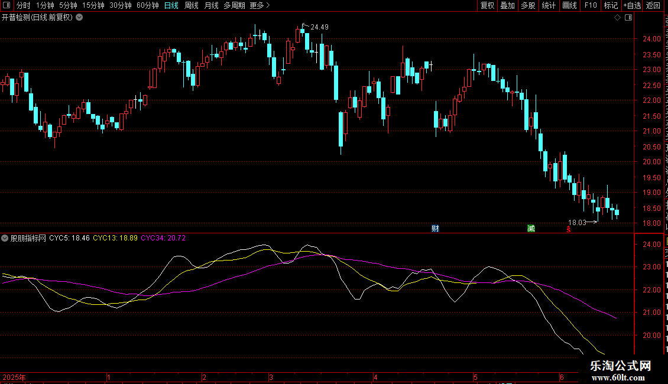The image size is (668, 384).
Task: Select the 1分钟 period
Action: [45, 5]
